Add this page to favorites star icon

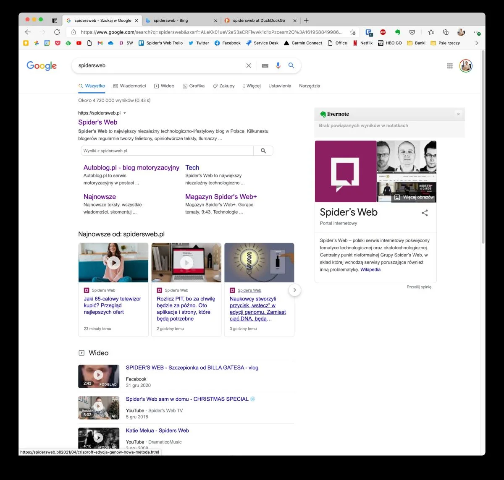click(x=353, y=32)
